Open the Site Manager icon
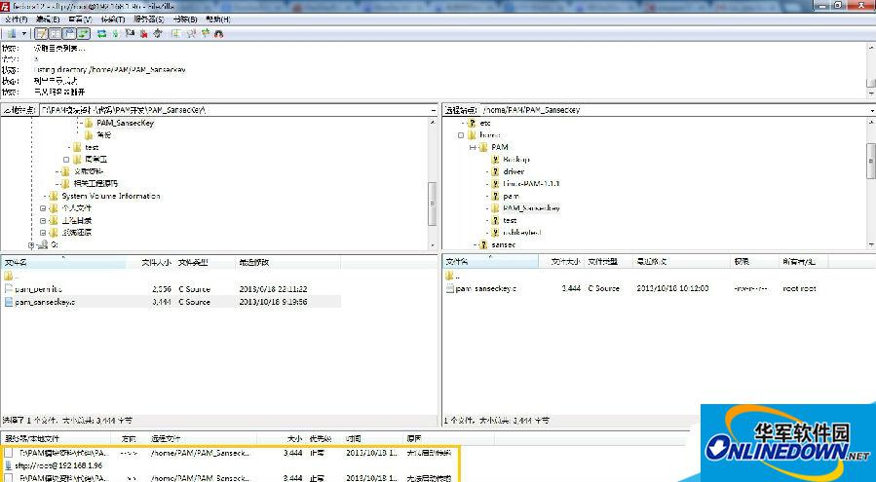 pos(11,33)
